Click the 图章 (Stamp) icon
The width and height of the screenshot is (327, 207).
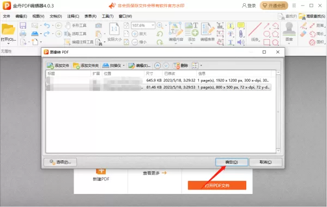pyautogui.click(x=289, y=29)
